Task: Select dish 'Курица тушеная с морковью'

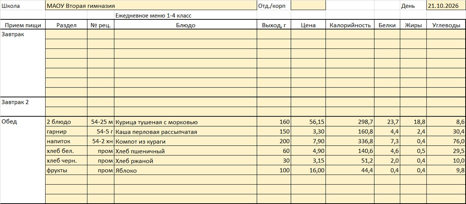Action: (x=186, y=122)
